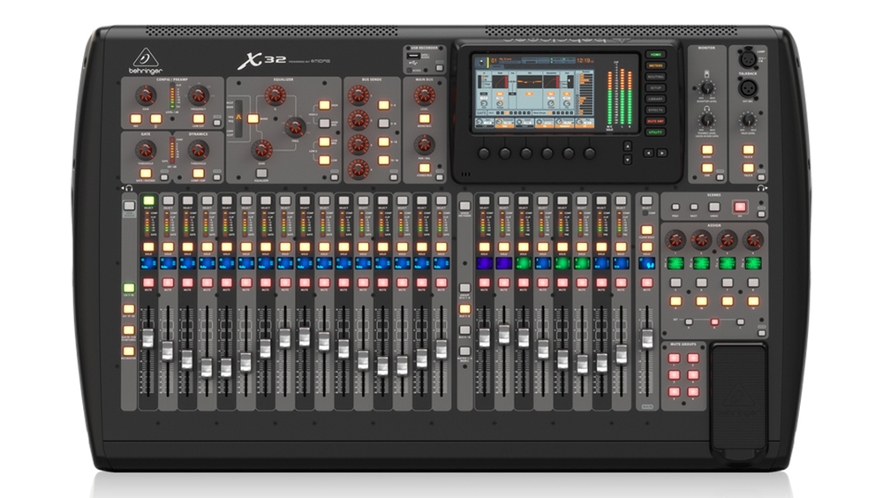Viewport: 883px width, 498px height.
Task: Select the Equalizer Freq knob
Action: tap(295, 127)
